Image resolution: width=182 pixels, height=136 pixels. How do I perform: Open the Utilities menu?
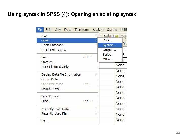pos(124,30)
